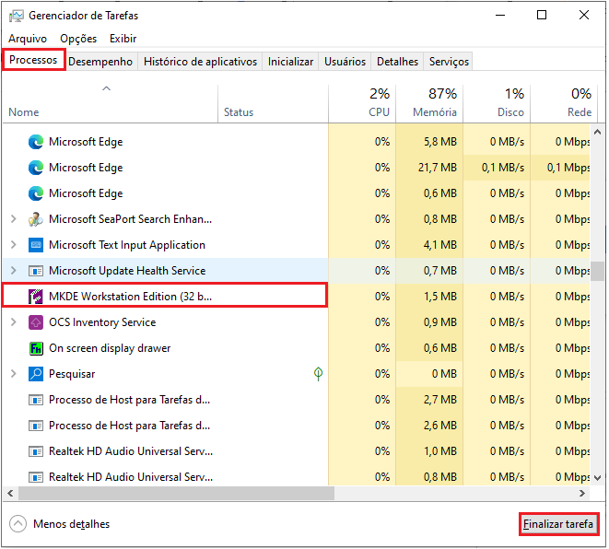This screenshot has width=609, height=549.
Task: Click the Edge icon in the 21,7 MB row
Action: 36,168
